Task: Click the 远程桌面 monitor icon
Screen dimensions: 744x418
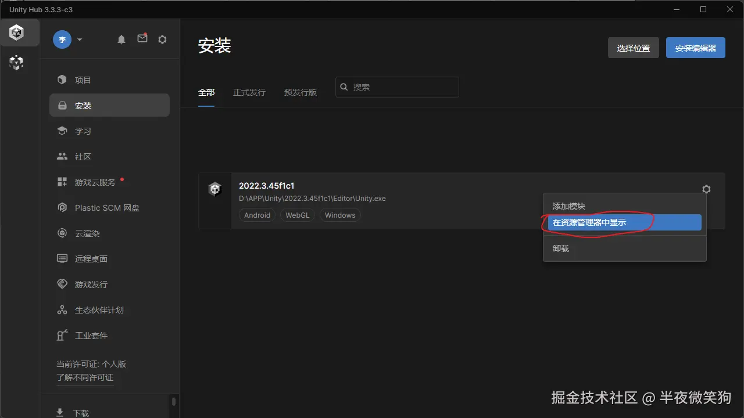Action: pyautogui.click(x=62, y=258)
